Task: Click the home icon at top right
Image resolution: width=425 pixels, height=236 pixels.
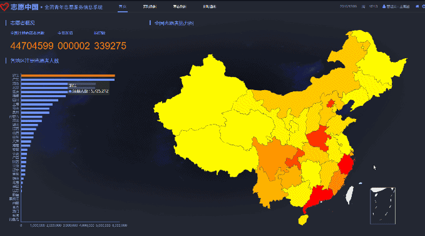Action: point(417,6)
